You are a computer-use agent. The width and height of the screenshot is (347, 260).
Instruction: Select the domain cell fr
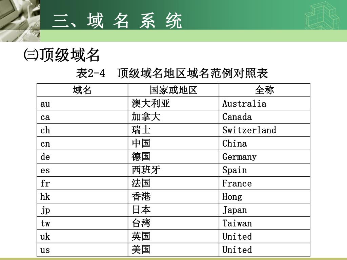[x=82, y=183]
